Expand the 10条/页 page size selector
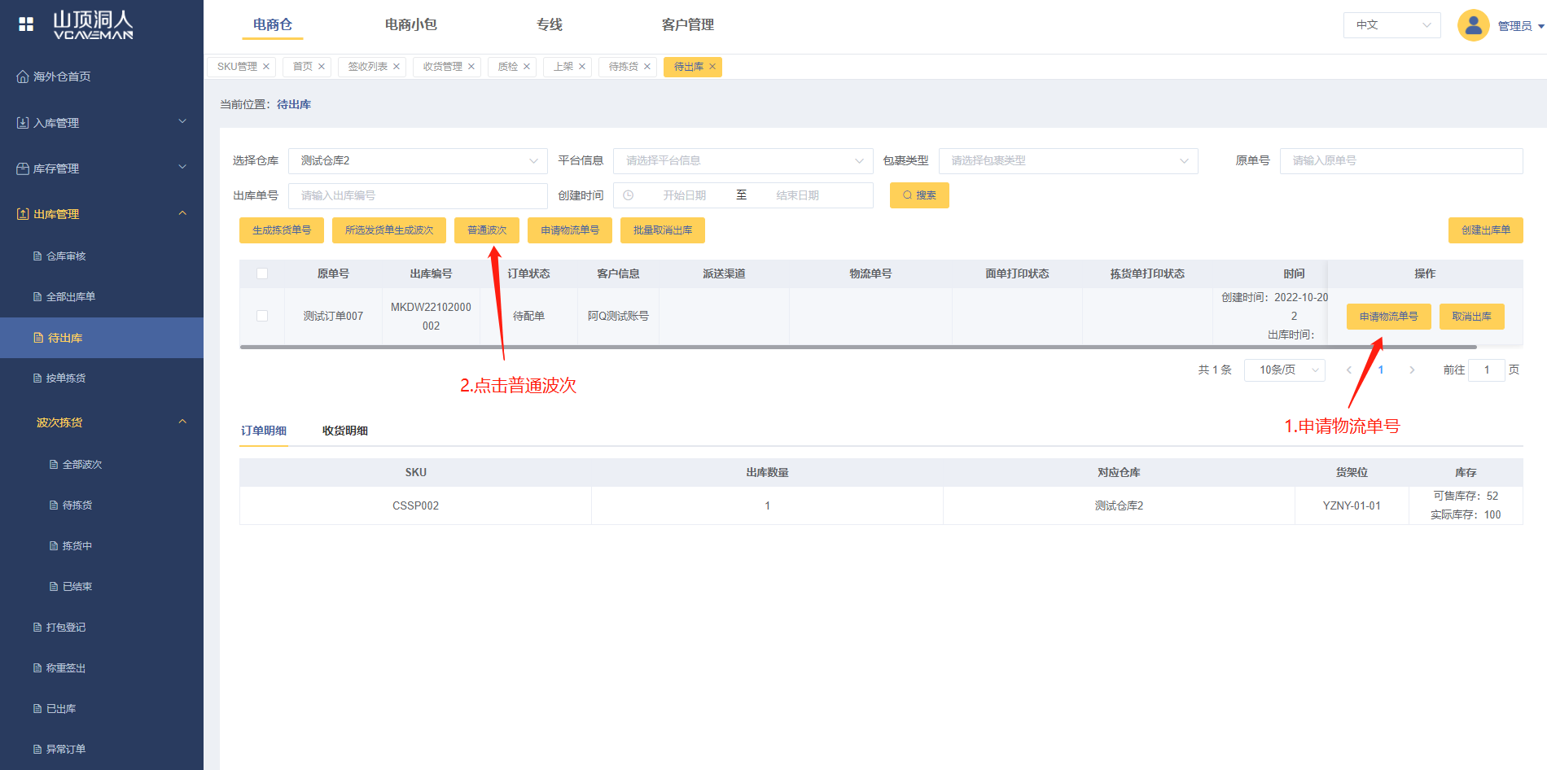 point(1284,370)
